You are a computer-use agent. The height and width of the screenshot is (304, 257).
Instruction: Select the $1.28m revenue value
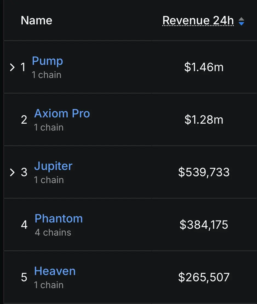[x=204, y=119]
